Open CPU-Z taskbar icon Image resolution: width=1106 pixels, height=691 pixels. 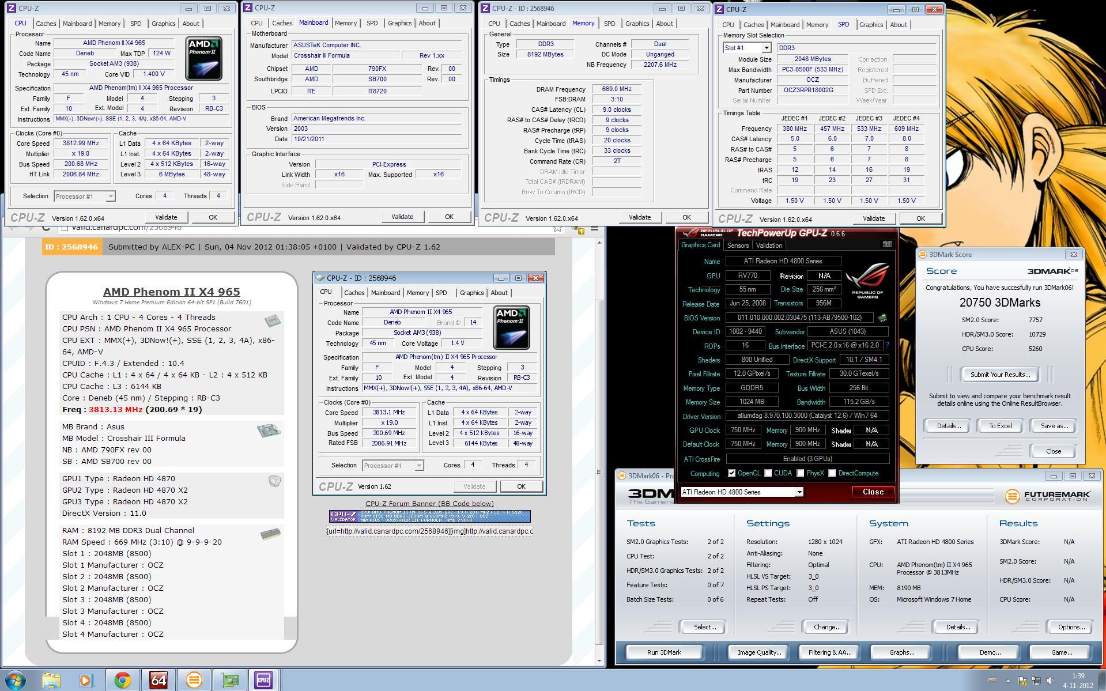coord(264,681)
